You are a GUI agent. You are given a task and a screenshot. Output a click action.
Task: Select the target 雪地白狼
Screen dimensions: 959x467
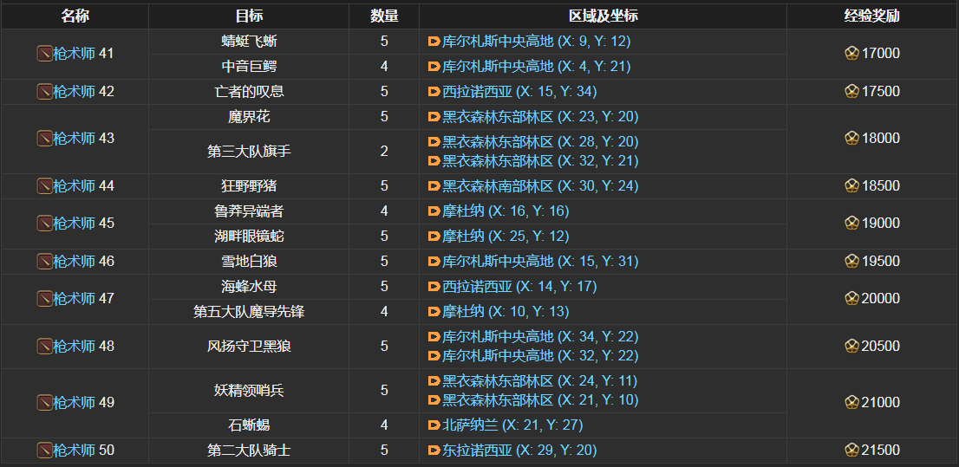pyautogui.click(x=249, y=262)
